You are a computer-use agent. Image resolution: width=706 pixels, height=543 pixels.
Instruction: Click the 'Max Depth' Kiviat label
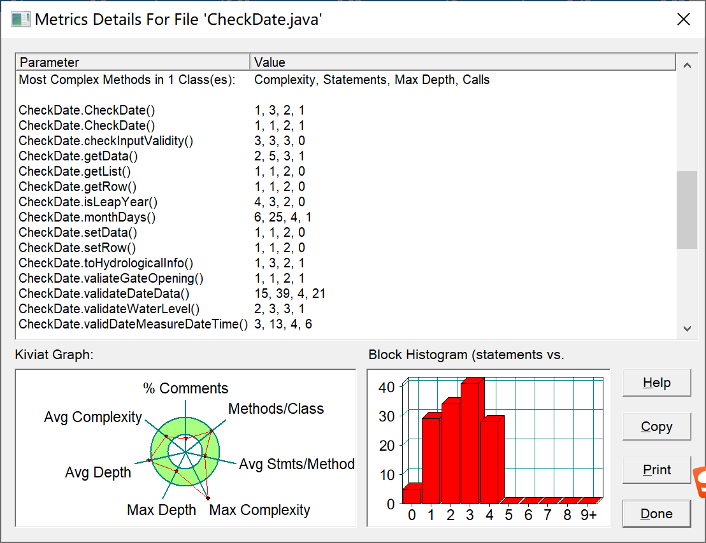pos(162,510)
